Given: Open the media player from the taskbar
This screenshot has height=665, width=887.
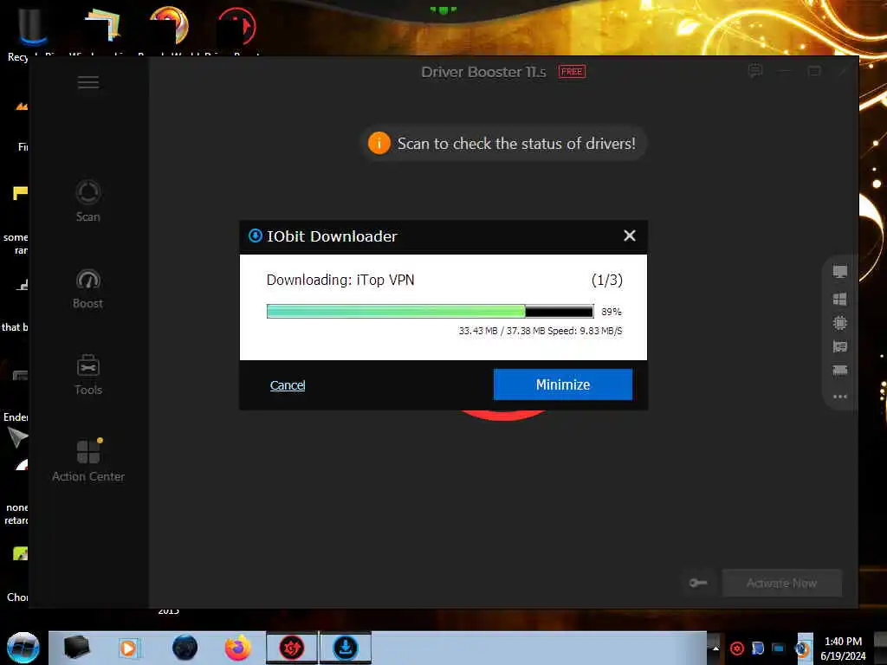Looking at the screenshot, I should click(129, 648).
